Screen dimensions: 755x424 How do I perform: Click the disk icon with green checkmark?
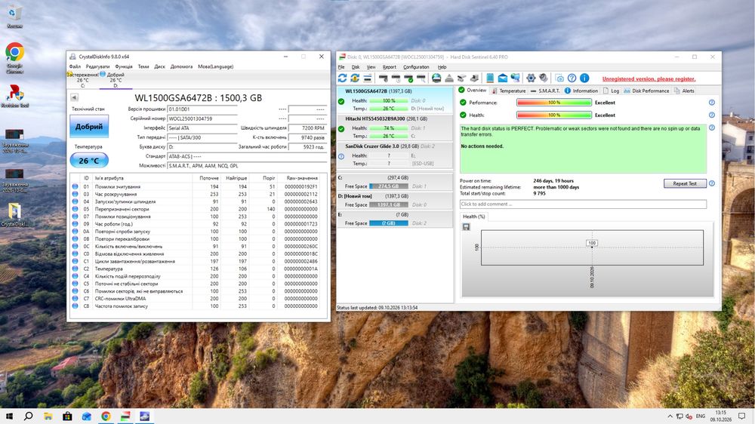[x=408, y=78]
